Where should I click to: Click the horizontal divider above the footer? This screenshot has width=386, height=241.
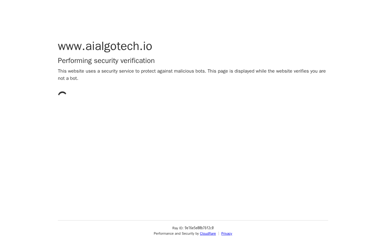[193, 220]
